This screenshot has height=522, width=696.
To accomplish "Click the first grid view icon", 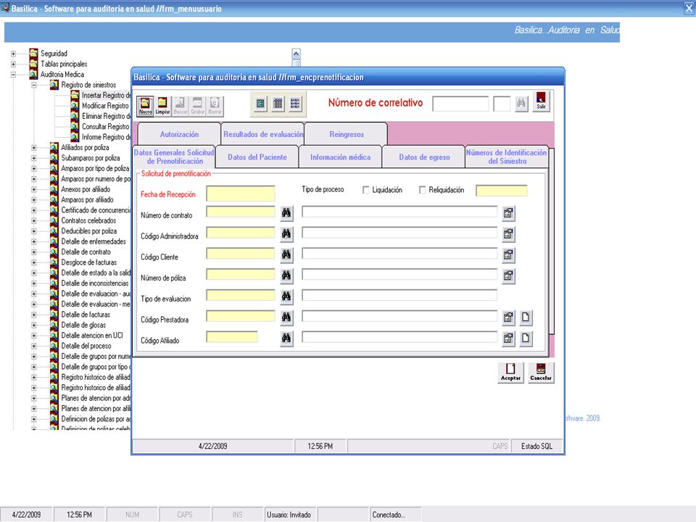I will pyautogui.click(x=260, y=104).
